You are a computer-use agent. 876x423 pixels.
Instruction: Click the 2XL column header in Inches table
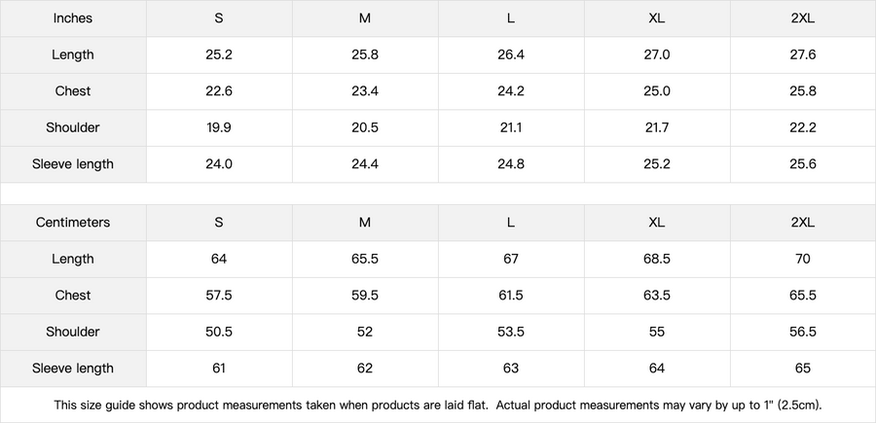point(803,18)
